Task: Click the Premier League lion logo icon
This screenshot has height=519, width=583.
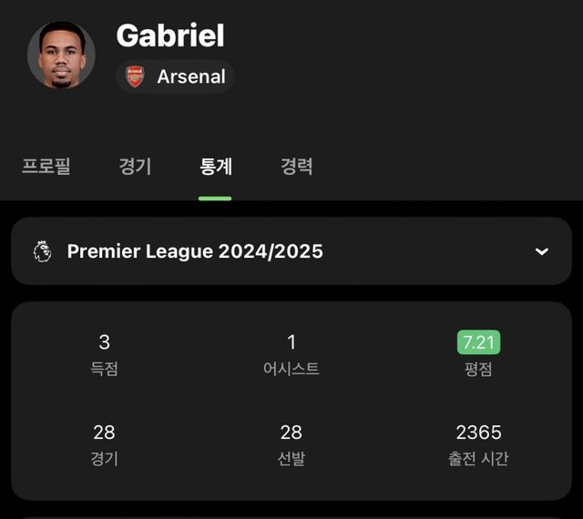Action: coord(42,251)
